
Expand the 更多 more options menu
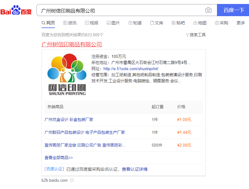click(241, 23)
